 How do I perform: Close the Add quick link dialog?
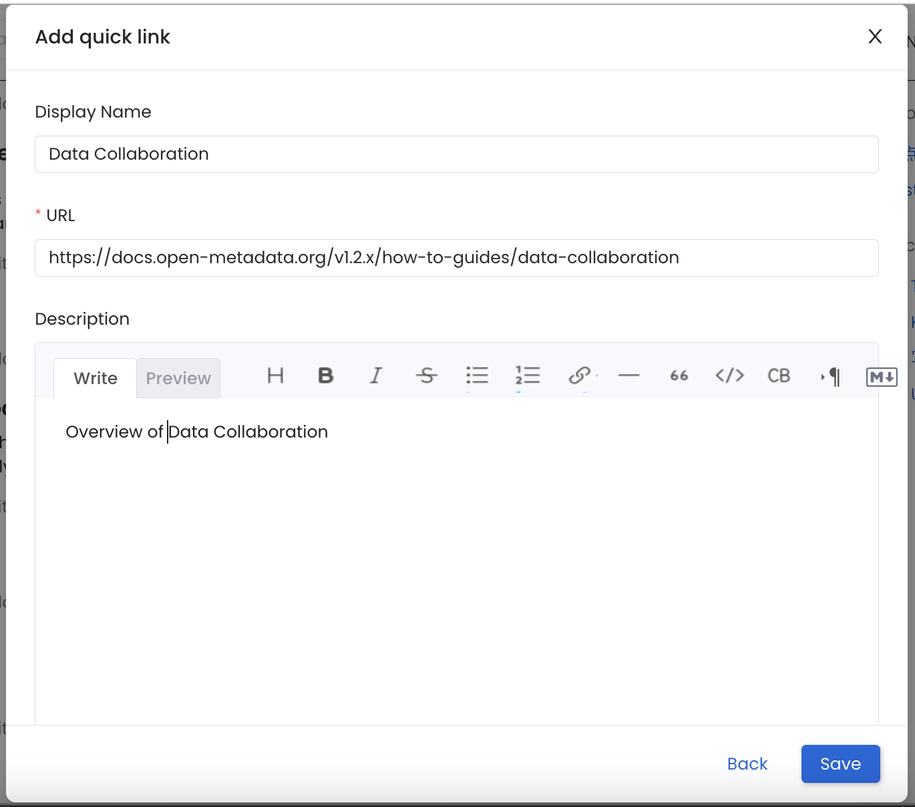(x=875, y=37)
